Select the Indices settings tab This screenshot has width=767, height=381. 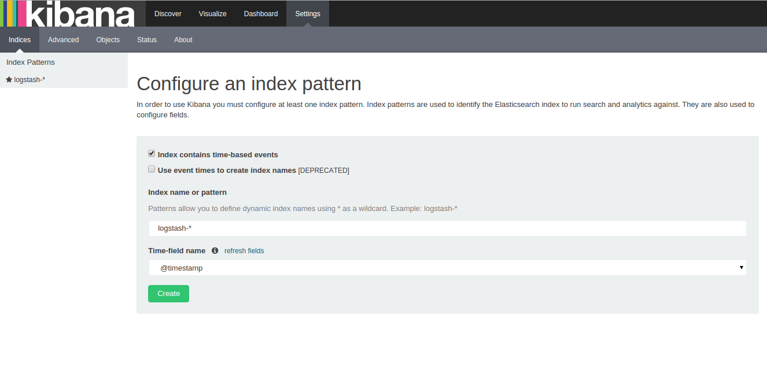(20, 40)
